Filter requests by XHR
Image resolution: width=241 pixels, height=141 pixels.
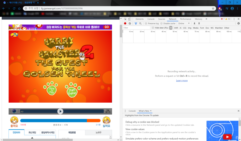[x=176, y=28]
